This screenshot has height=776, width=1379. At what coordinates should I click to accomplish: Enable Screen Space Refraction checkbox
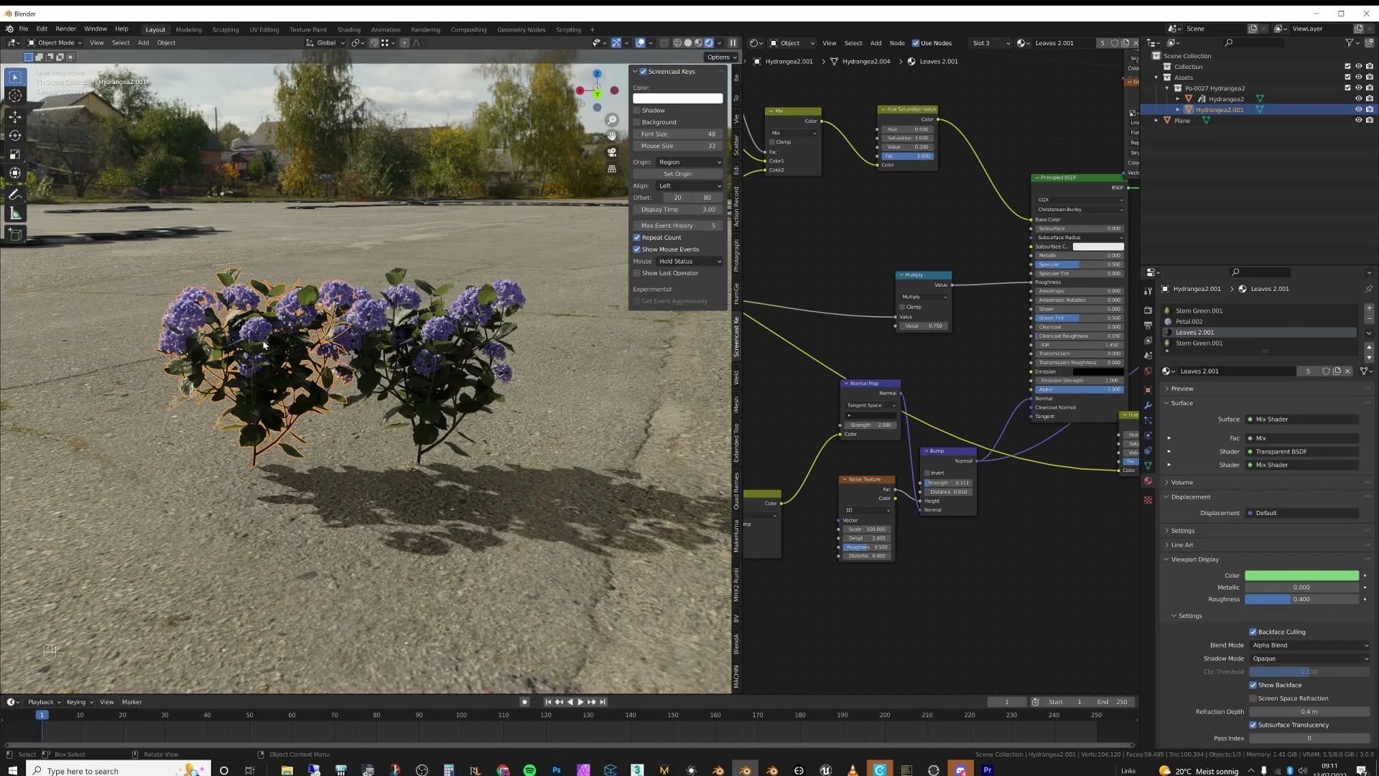[x=1253, y=698]
